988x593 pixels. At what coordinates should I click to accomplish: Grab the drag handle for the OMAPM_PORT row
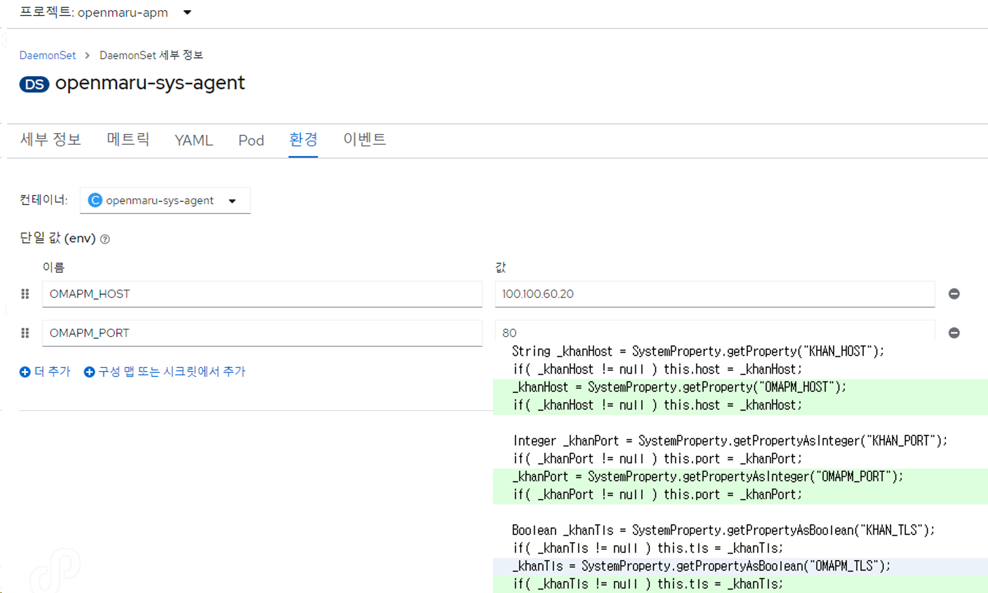tap(25, 333)
